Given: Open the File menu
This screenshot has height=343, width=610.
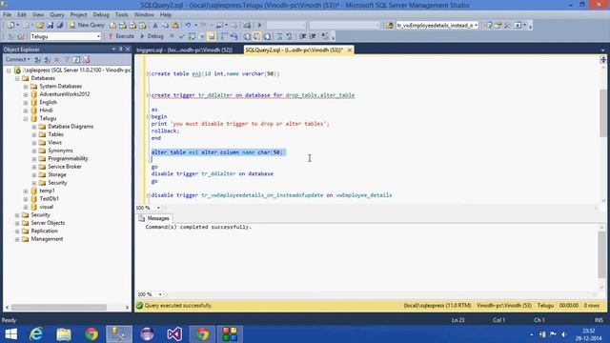Looking at the screenshot, I should [x=7, y=15].
